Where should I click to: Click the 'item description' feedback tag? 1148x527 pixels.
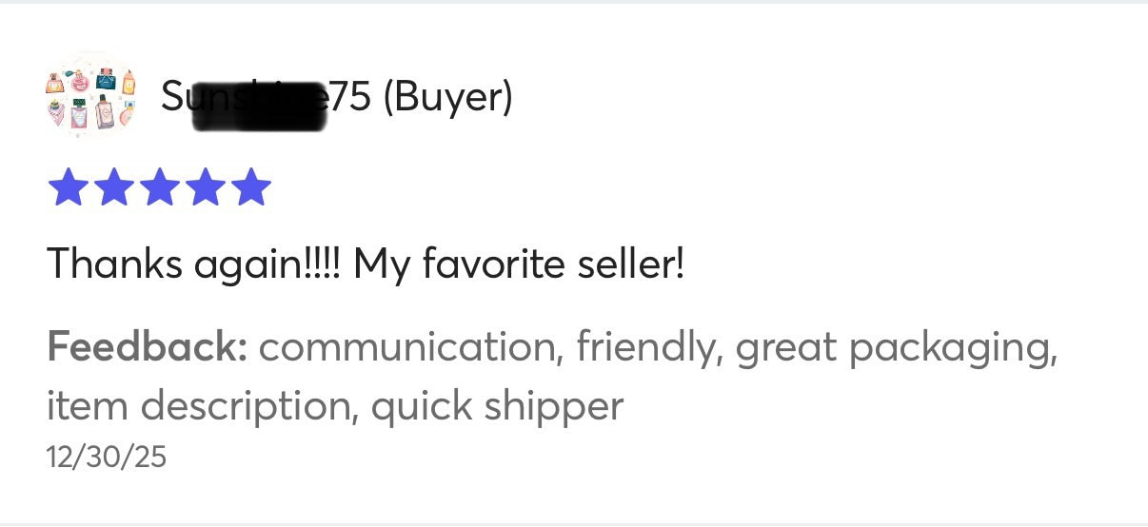199,406
